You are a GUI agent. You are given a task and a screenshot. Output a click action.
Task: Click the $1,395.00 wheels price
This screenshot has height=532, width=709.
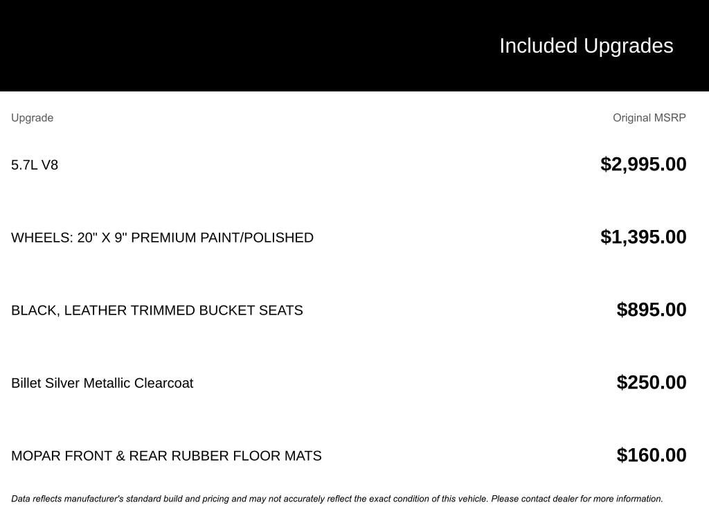click(x=643, y=237)
